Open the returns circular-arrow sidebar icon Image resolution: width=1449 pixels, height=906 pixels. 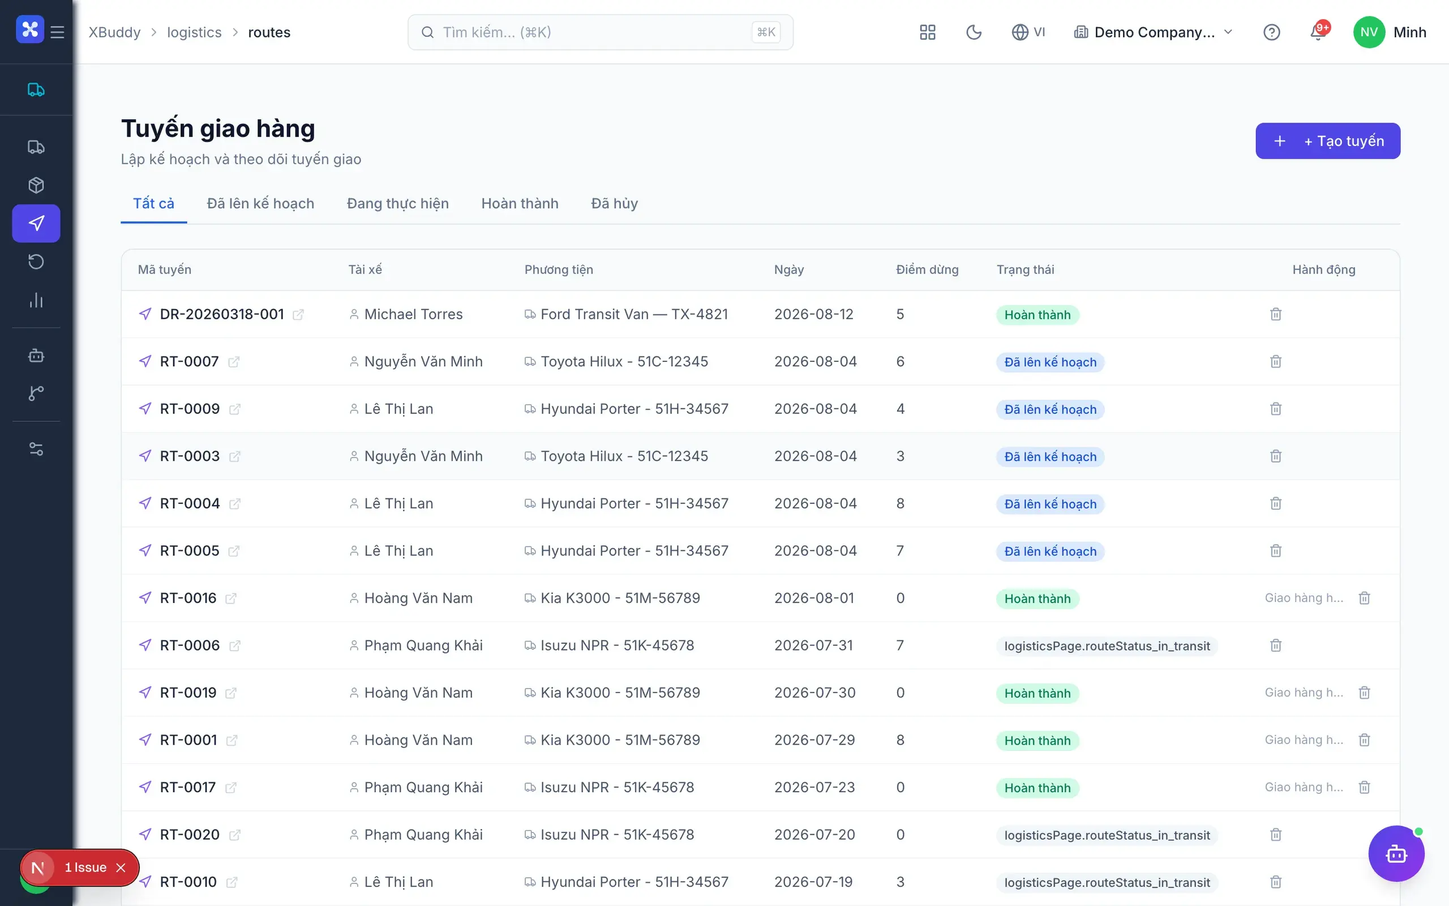(x=36, y=262)
